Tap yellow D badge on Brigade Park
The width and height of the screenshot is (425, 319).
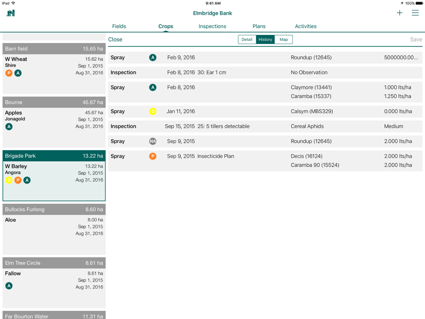9,180
